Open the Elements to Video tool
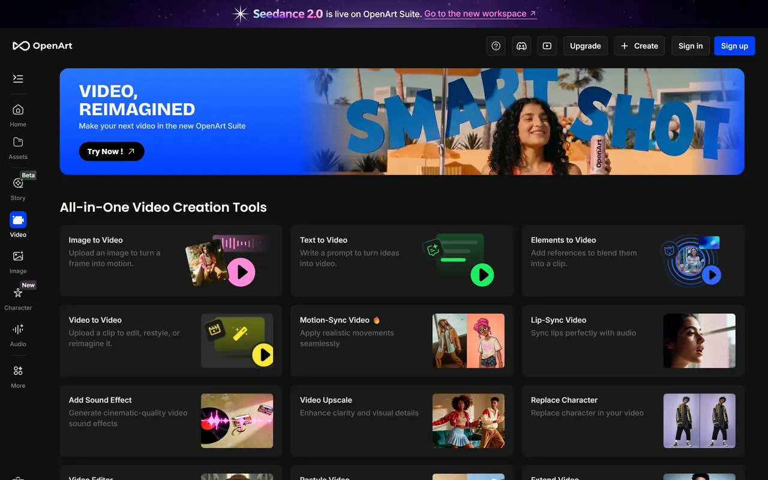 [x=633, y=261]
